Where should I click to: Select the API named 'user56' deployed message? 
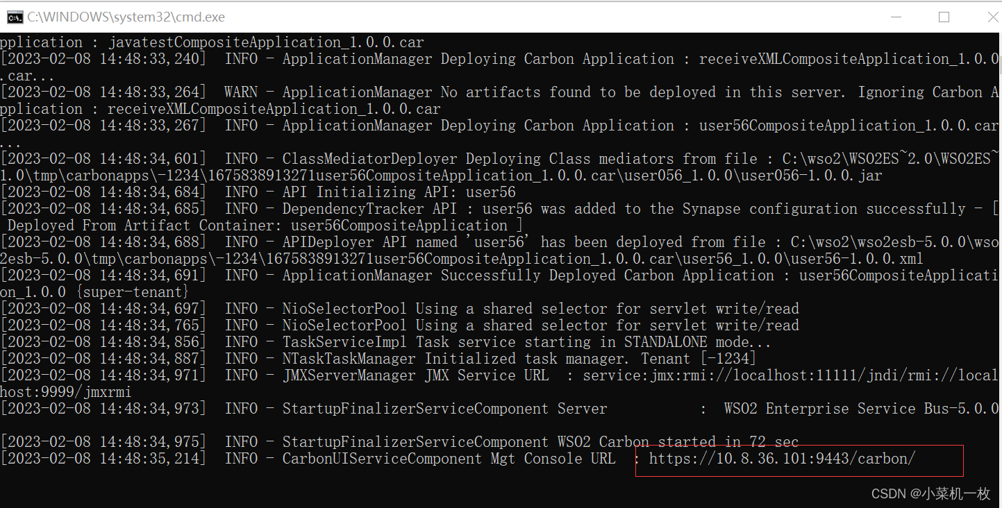point(486,242)
